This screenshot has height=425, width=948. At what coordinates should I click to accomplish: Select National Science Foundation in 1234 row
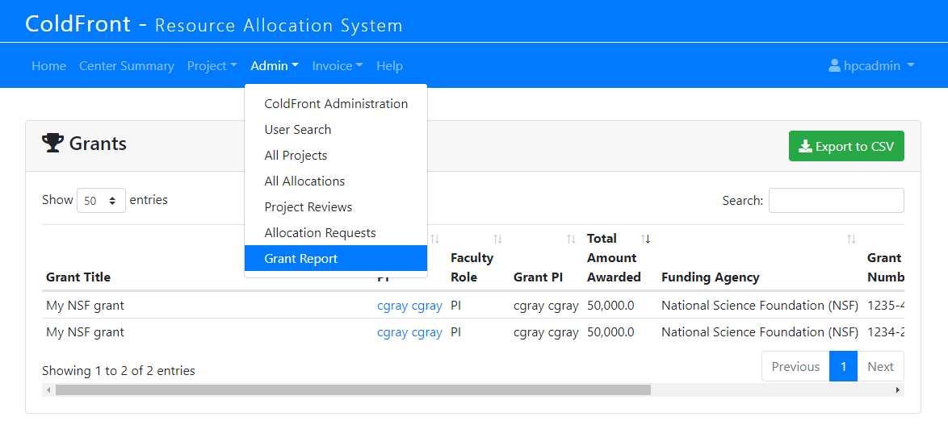coord(760,332)
